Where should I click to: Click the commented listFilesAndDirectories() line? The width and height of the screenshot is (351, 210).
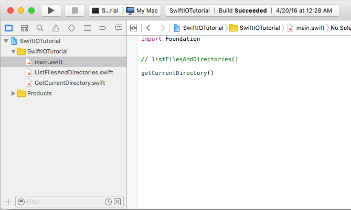189,59
